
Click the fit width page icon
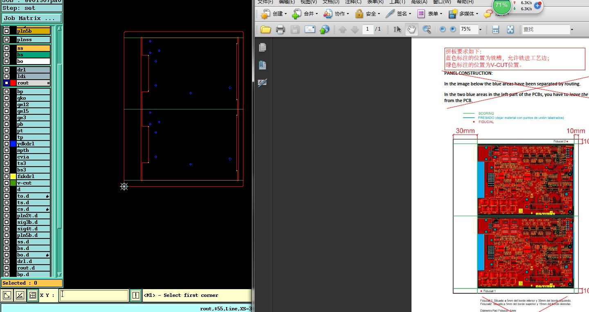pos(495,29)
